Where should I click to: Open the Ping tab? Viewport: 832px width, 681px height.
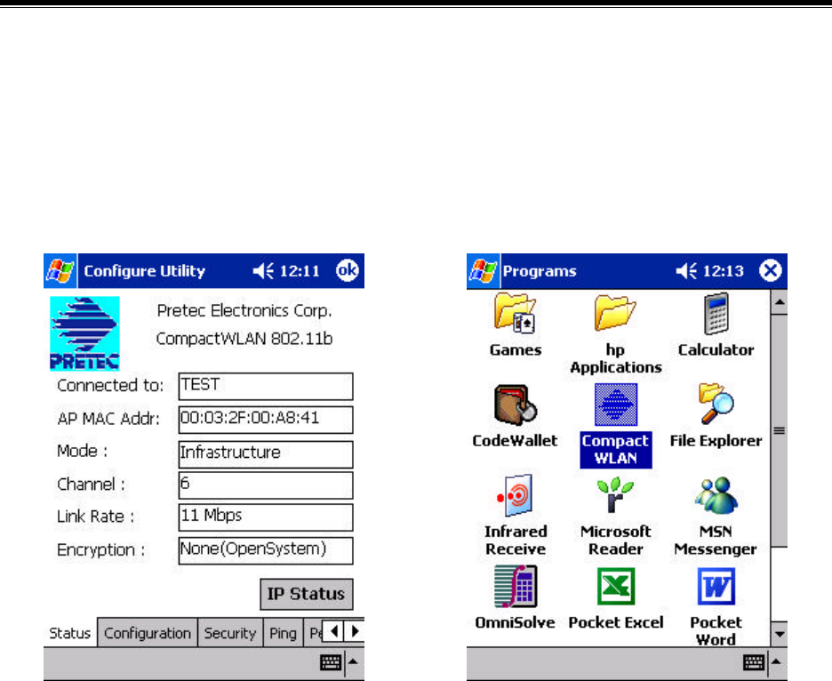coord(283,633)
